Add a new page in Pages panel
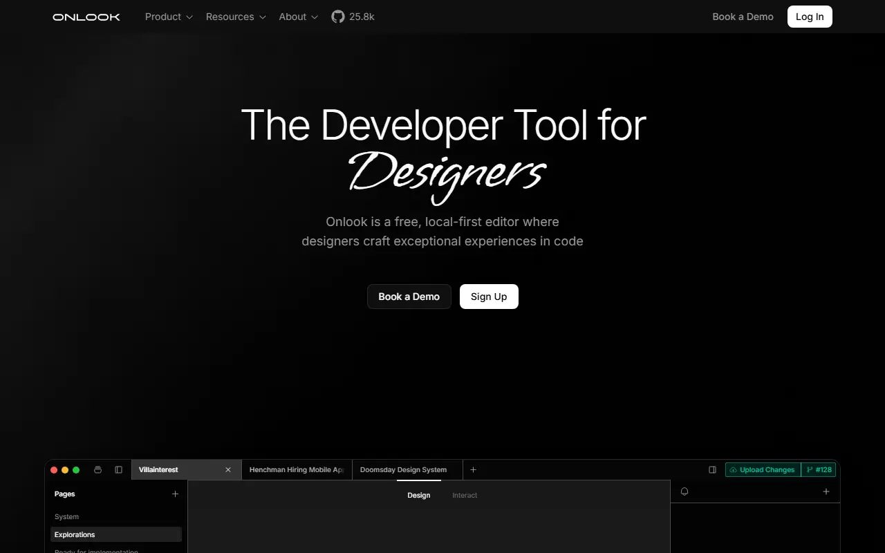This screenshot has height=553, width=885. point(175,494)
